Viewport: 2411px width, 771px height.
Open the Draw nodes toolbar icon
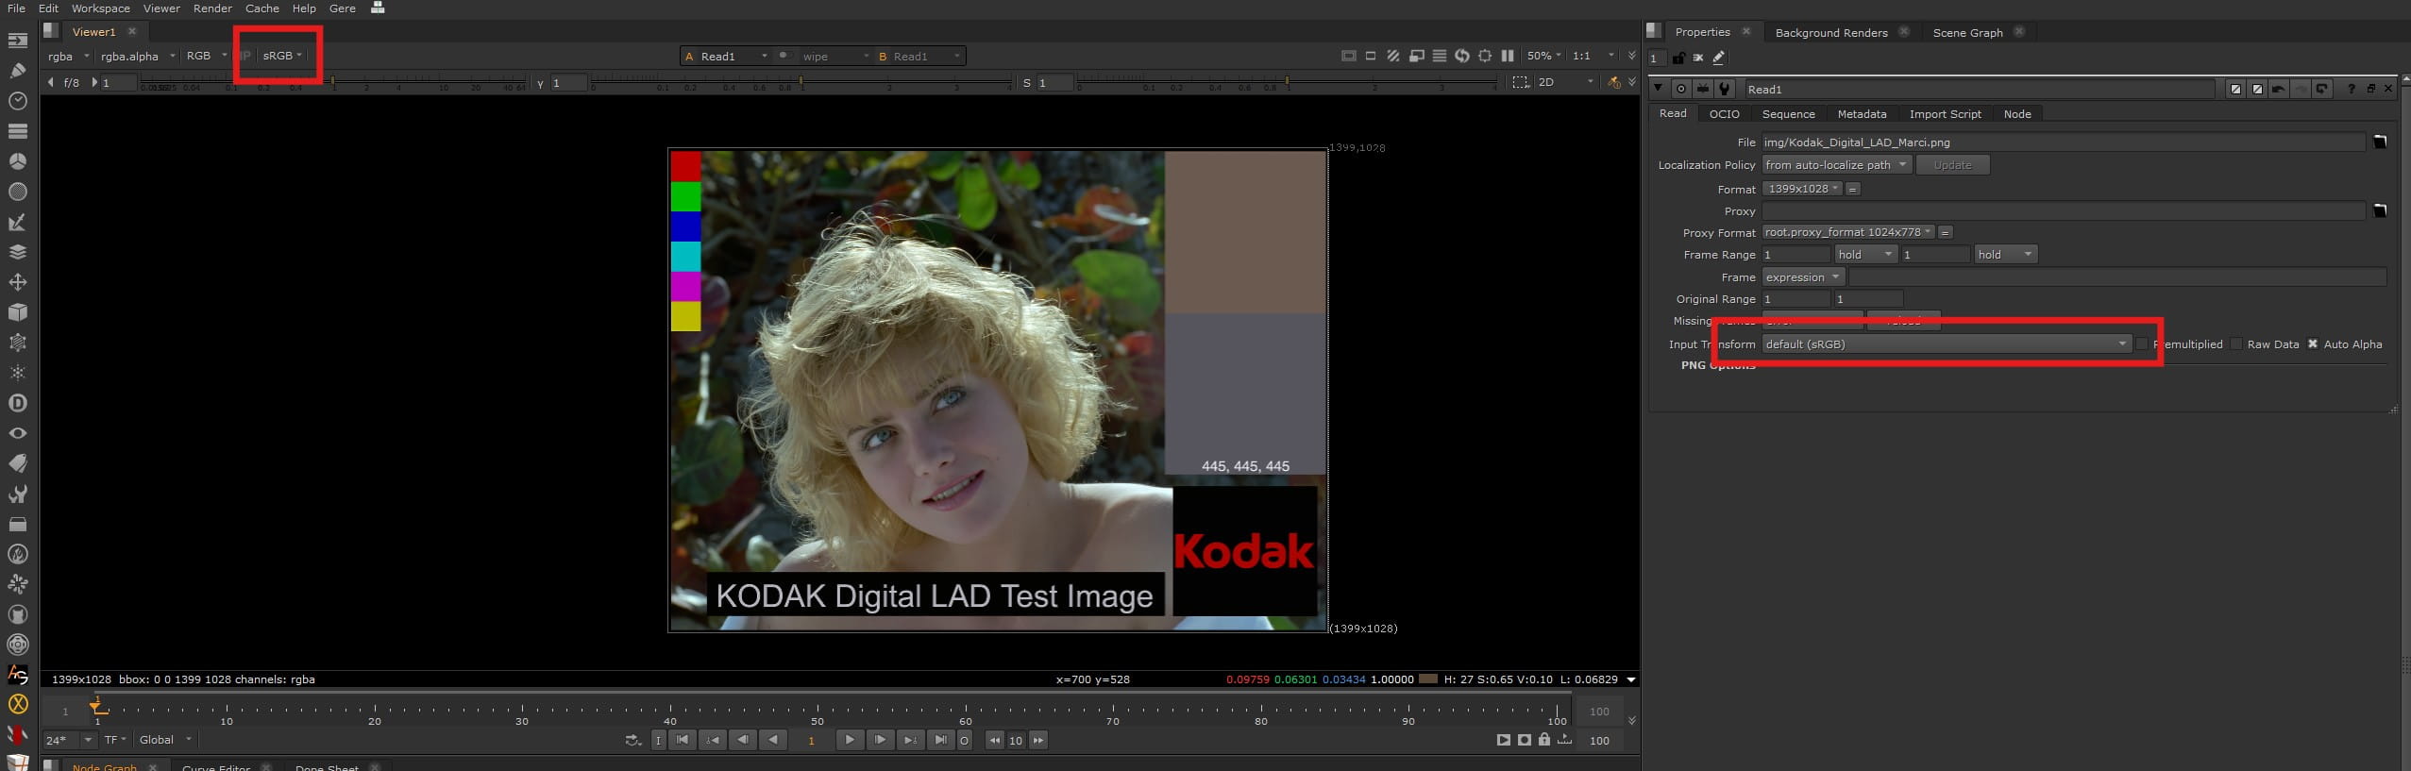pyautogui.click(x=17, y=71)
